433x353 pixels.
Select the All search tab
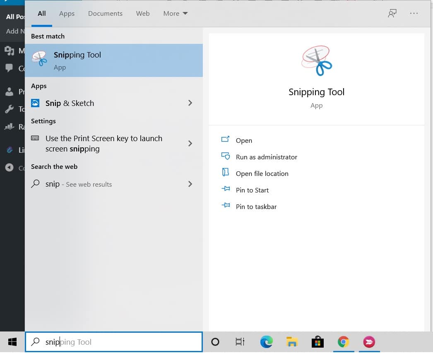(42, 14)
